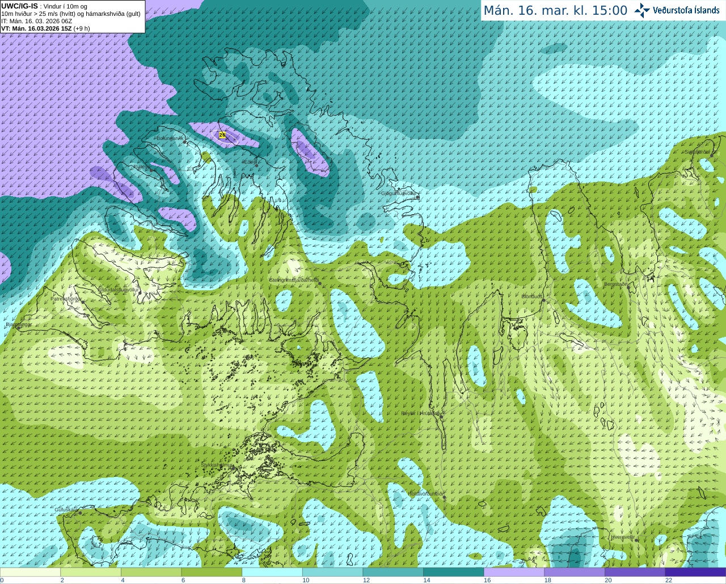Click the Patreksfjörður station label
Image resolution: width=726 pixels, height=584 pixels.
[x=66, y=298]
